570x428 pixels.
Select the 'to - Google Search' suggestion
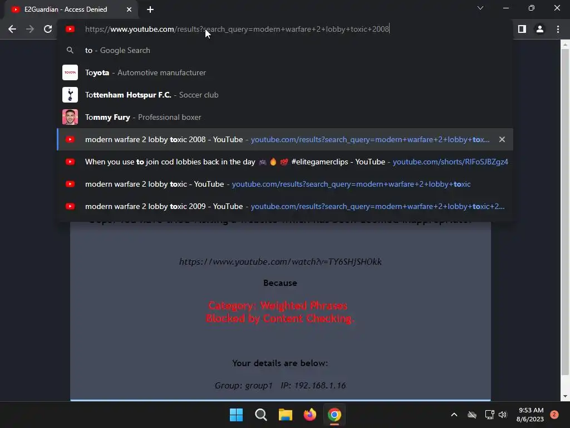(x=285, y=50)
